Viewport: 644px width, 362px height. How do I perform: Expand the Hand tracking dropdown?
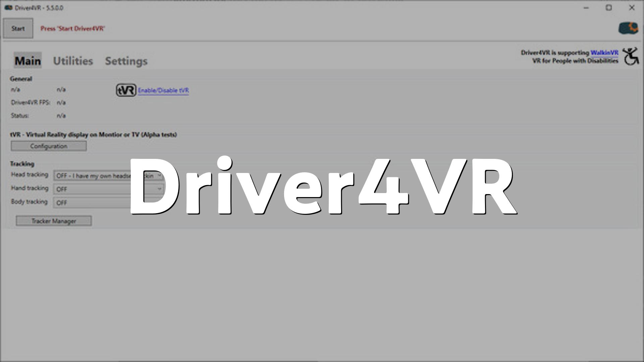point(108,189)
